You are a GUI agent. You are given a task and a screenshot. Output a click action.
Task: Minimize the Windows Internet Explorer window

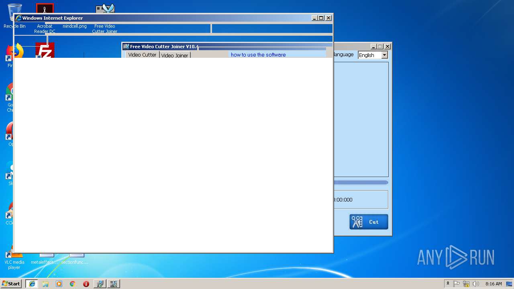point(315,18)
